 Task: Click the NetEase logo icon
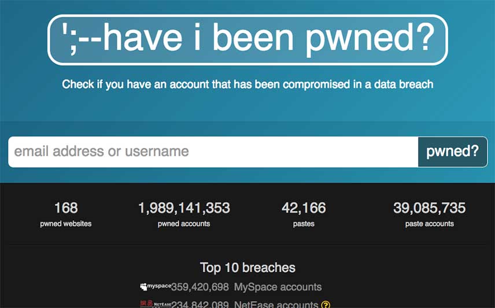[156, 304]
